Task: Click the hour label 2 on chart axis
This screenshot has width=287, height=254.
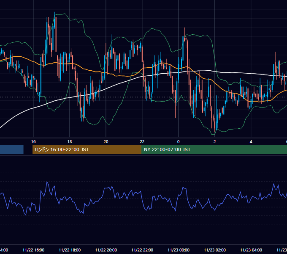Action: tap(214, 142)
